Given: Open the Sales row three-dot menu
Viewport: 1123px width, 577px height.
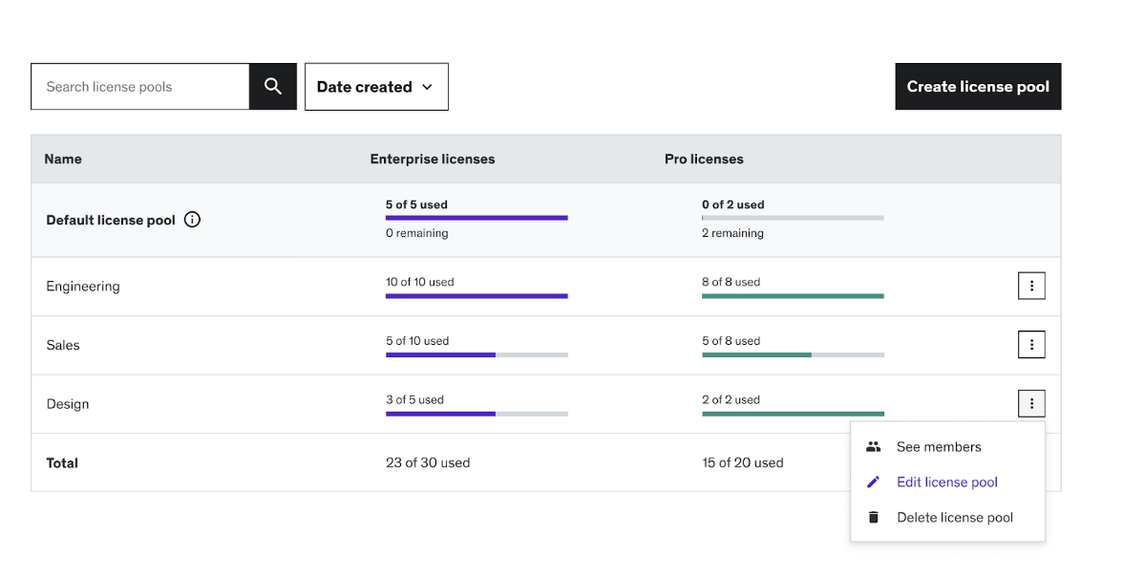Looking at the screenshot, I should tap(1031, 345).
